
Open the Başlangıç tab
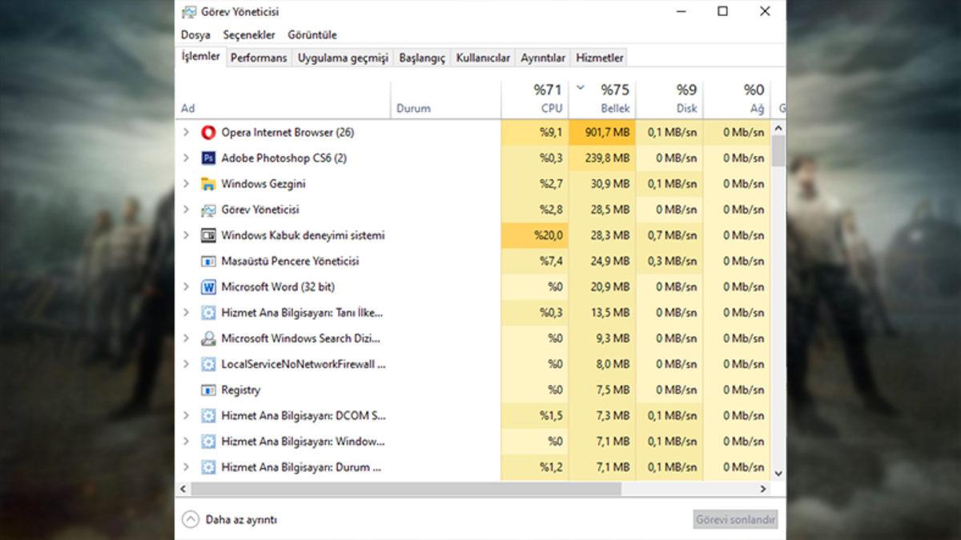coord(422,58)
